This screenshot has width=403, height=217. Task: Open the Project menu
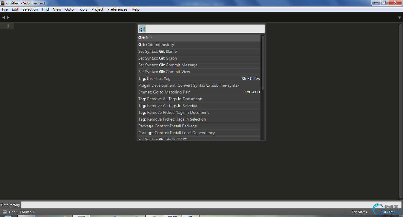point(97,9)
